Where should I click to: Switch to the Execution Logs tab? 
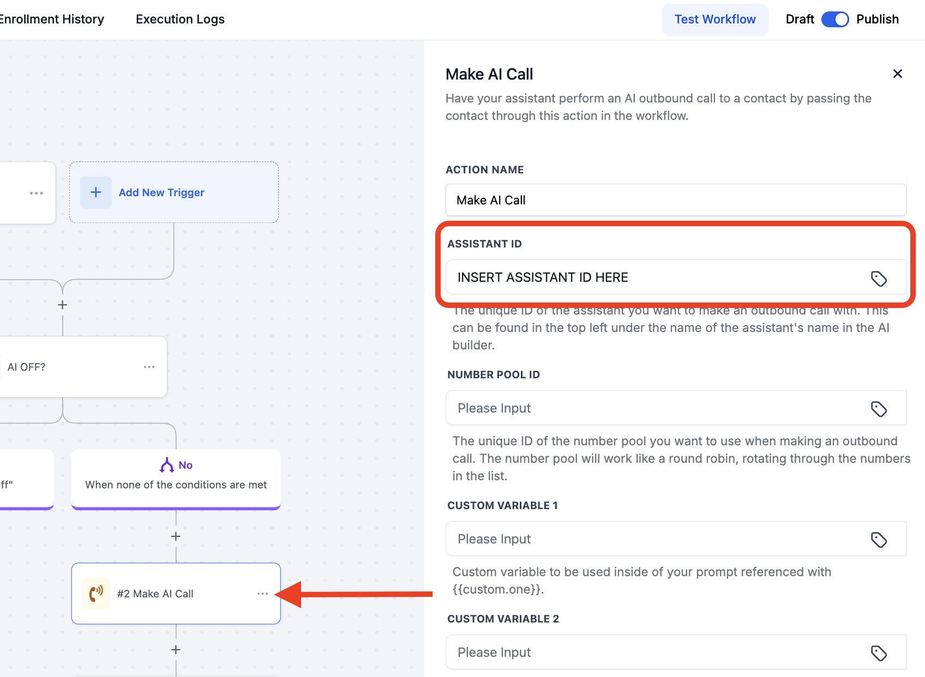click(180, 19)
